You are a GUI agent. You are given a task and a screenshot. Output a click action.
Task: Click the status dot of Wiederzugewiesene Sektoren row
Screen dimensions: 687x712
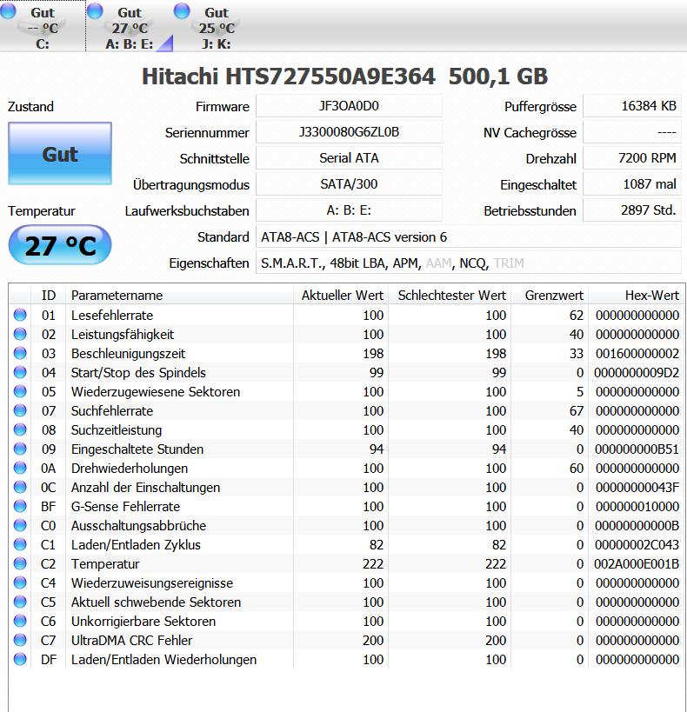pyautogui.click(x=20, y=391)
